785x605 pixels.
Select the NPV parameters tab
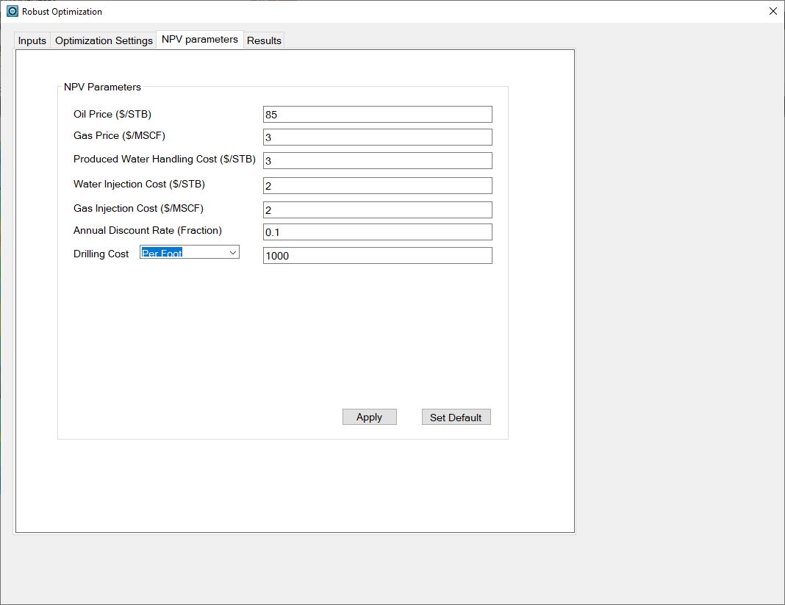[200, 40]
